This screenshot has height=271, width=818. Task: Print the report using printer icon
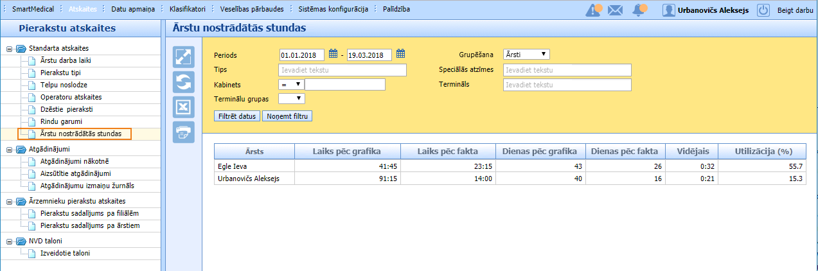click(184, 132)
